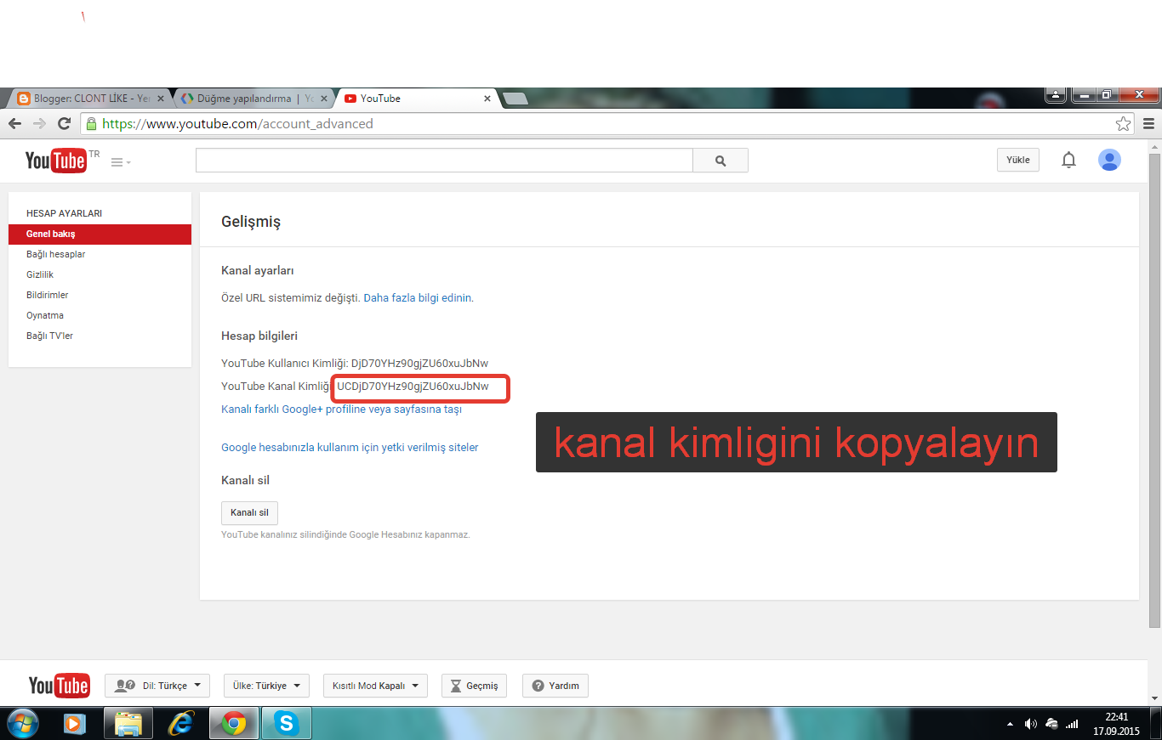Open Genel bakış in account settings
This screenshot has width=1162, height=740.
100,234
